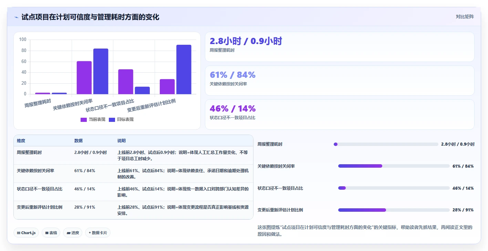Click the 状态口径不一致项目占比 progress bar
The height and width of the screenshot is (251, 488).
[394, 188]
